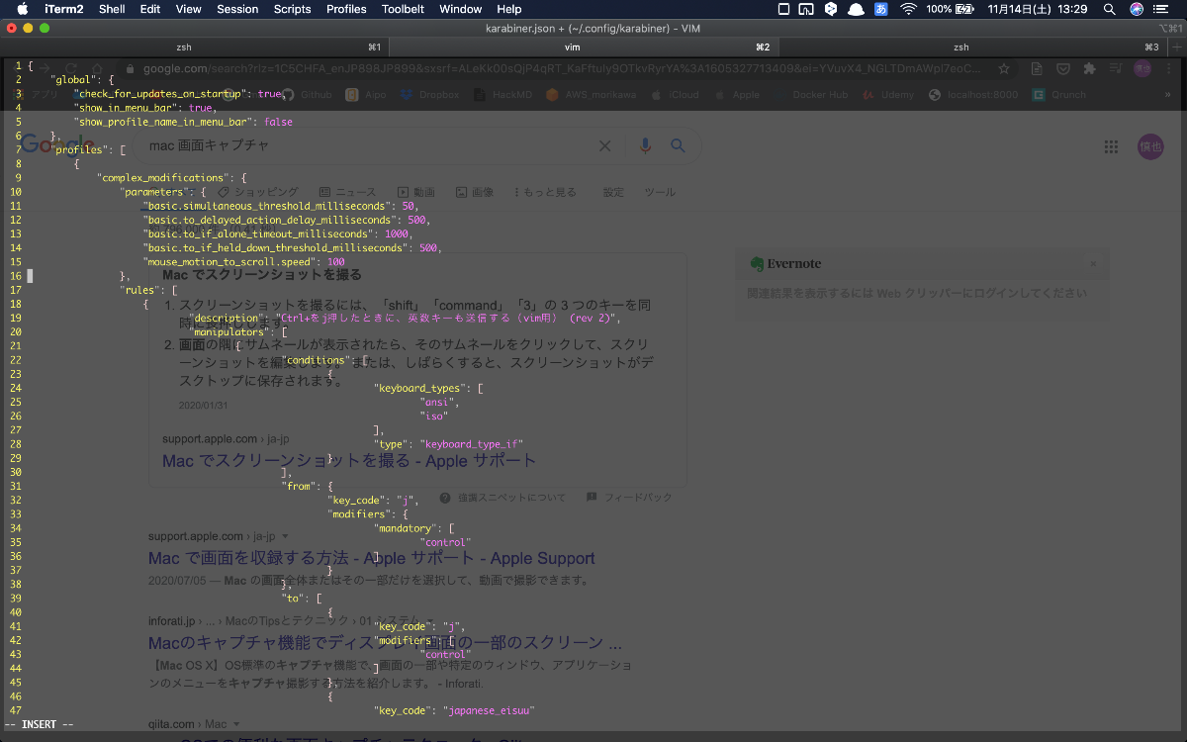
Task: Open the Scripts menu
Action: tap(292, 9)
